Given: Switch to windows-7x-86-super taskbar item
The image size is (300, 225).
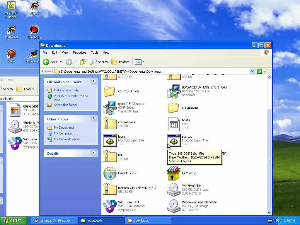Looking at the screenshot, I should point(54,221).
